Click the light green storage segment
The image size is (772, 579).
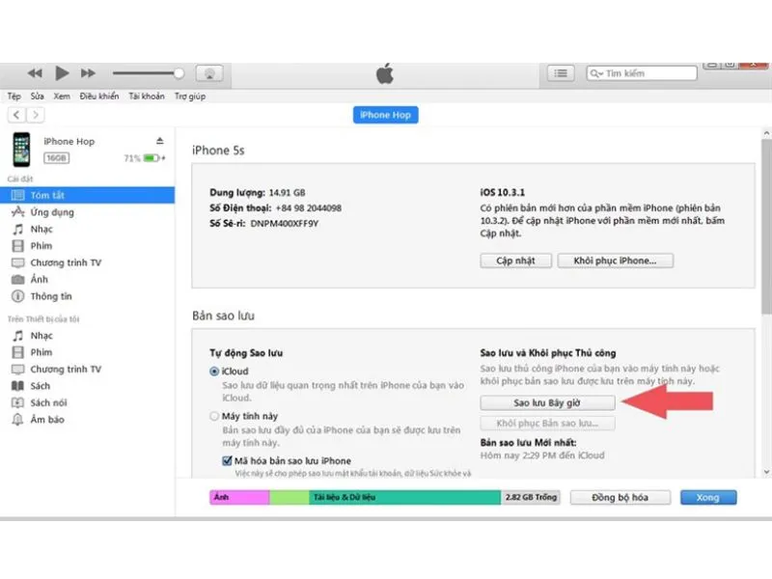(289, 497)
